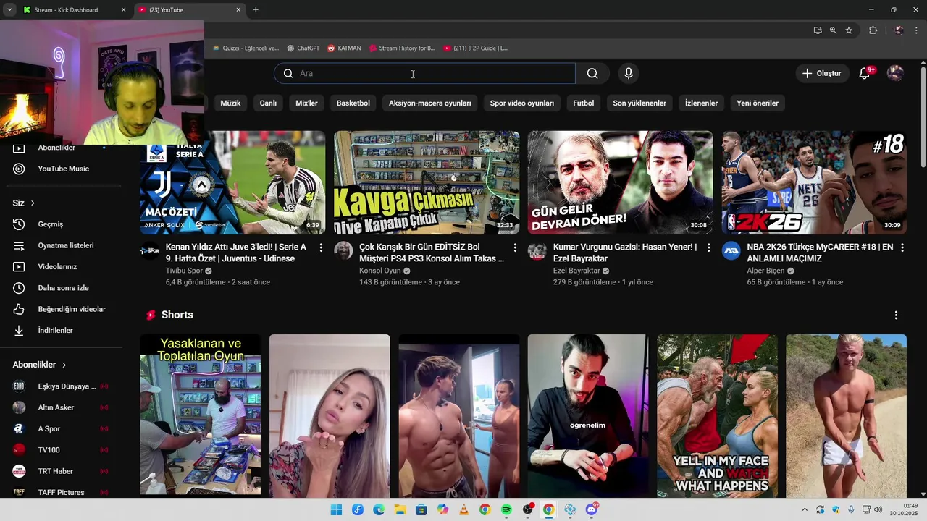Open the Stream History bookmark
The image size is (927, 521).
(x=402, y=48)
